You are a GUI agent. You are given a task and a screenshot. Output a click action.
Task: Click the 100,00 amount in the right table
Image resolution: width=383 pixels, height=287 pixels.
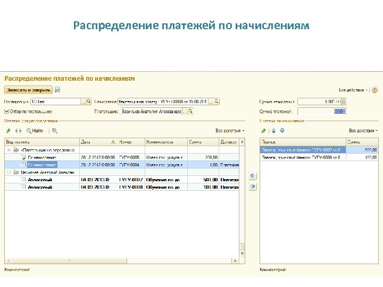point(371,157)
